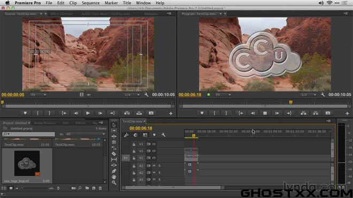The height and width of the screenshot is (198, 353).
Task: Select the Track Select tool
Action: point(114,131)
